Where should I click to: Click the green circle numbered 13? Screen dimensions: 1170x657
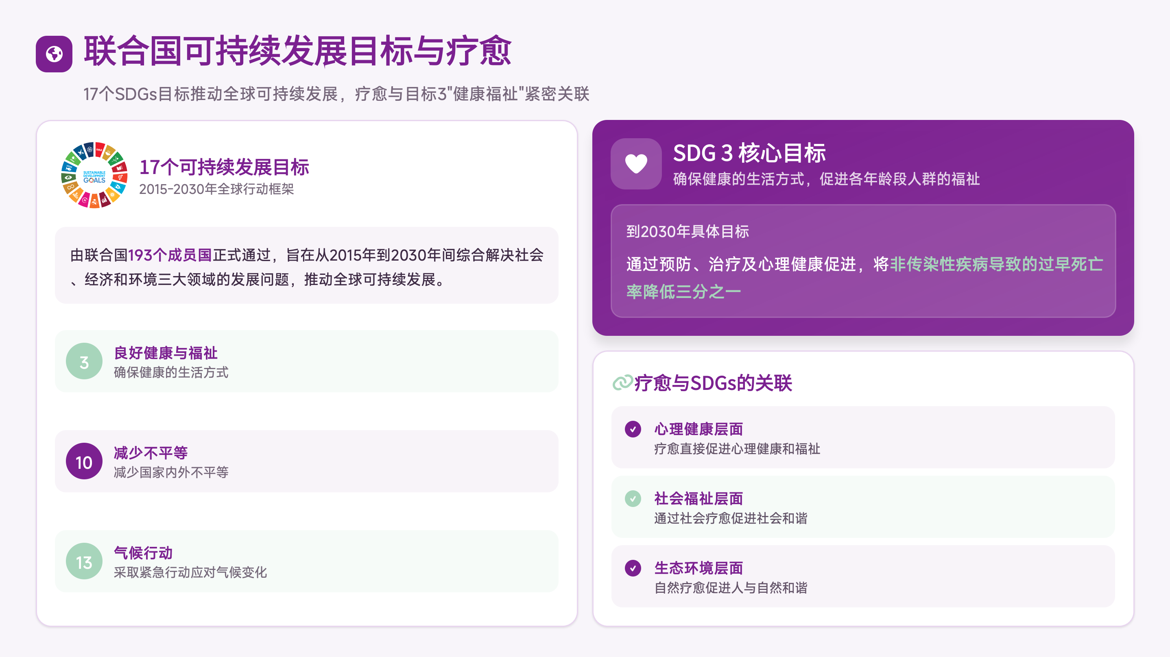point(84,561)
